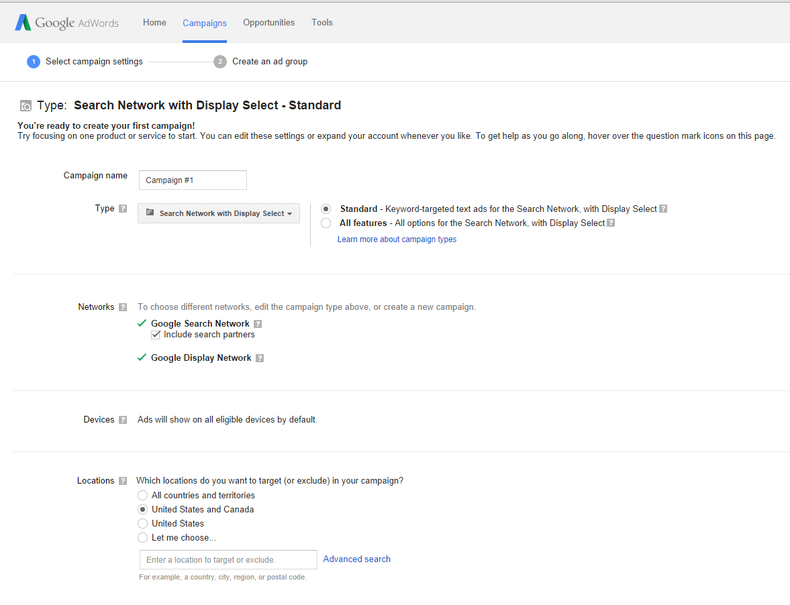Click green checkmark beside Google Display Network
790x605 pixels.
(142, 357)
